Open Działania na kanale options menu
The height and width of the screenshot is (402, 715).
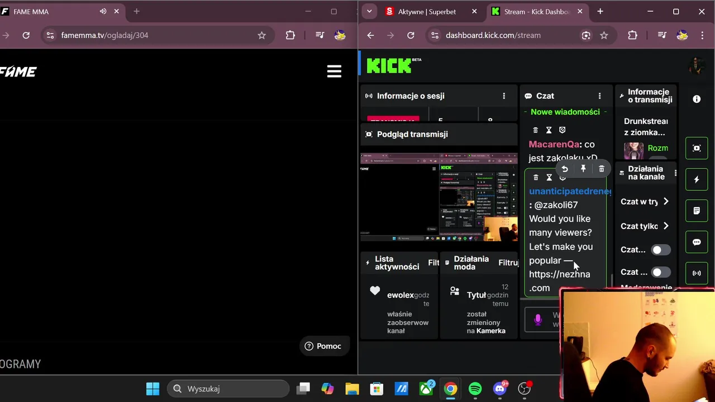coord(675,173)
